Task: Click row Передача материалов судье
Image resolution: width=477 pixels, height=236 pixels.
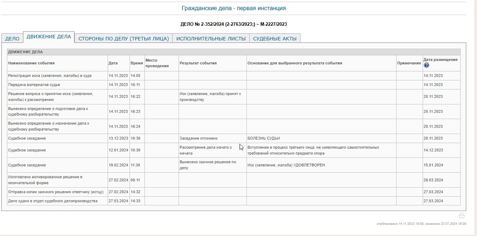Action: click(234, 85)
